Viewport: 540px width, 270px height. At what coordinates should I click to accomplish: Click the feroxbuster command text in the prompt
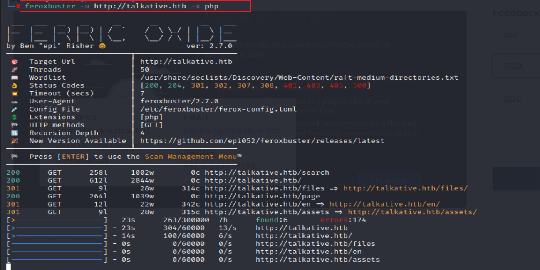pos(50,7)
